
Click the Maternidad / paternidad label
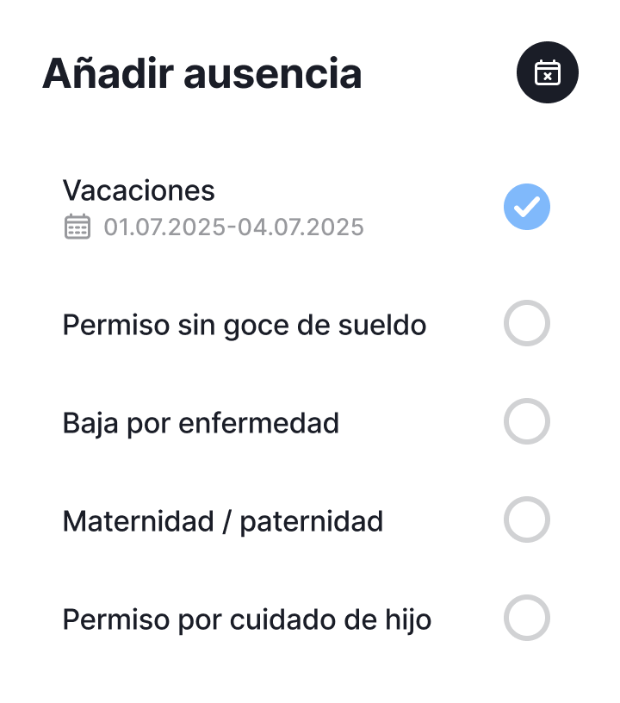[223, 521]
